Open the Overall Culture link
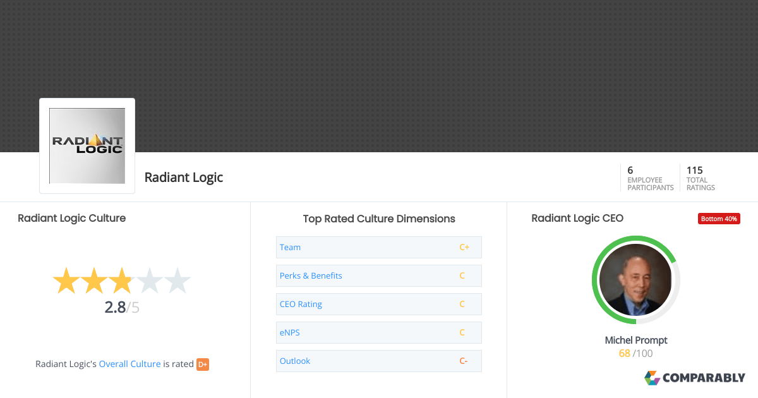 coord(129,364)
